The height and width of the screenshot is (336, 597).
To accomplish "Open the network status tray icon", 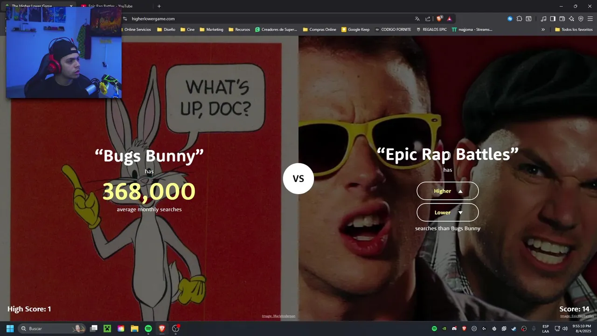I will pos(557,329).
